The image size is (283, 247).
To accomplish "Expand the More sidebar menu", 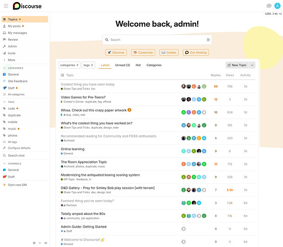I will pyautogui.click(x=25, y=60).
